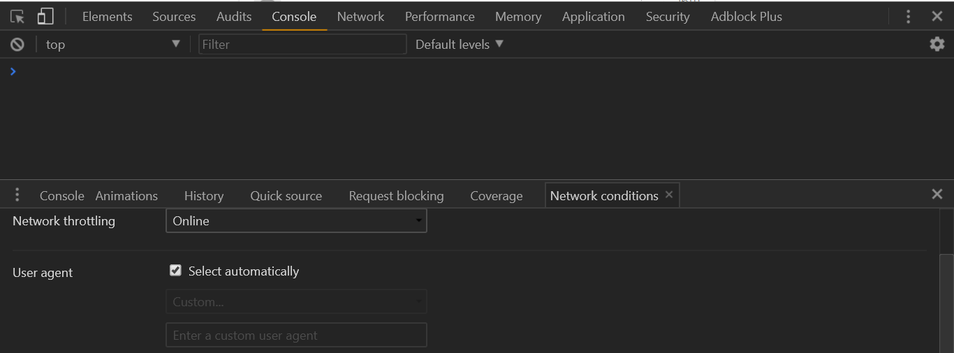Open drawer three-dot more tools menu
Image resolution: width=954 pixels, height=353 pixels.
pos(17,195)
